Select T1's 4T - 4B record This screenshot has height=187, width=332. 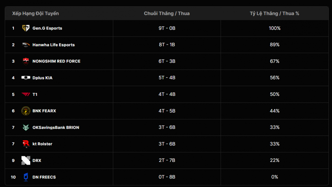click(167, 94)
